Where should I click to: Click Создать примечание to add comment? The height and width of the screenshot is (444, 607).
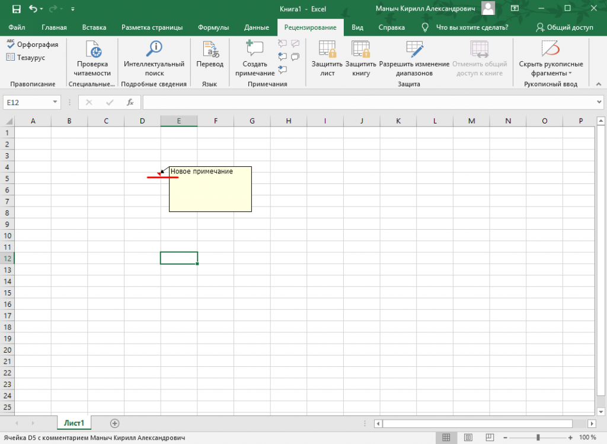pyautogui.click(x=255, y=50)
